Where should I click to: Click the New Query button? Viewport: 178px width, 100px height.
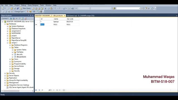pos(25,8)
